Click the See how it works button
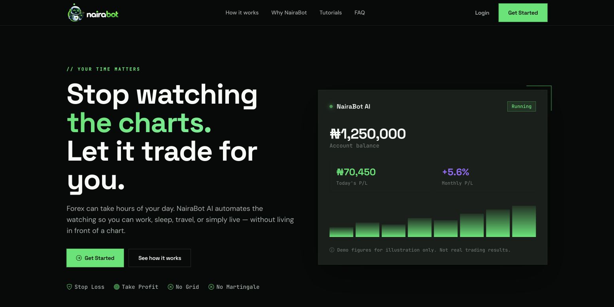 (x=160, y=258)
